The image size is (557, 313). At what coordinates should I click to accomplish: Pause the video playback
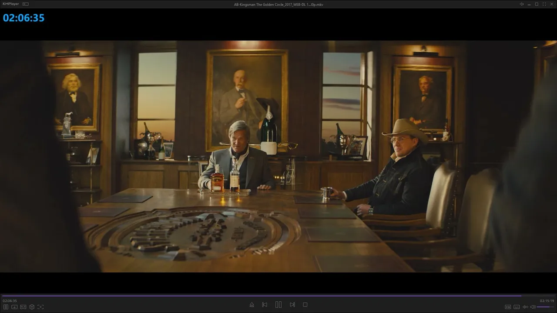[x=278, y=305]
